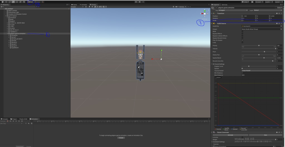Image resolution: width=285 pixels, height=147 pixels.
Task: Click the scene orientation gizmo
Action: tap(205, 14)
